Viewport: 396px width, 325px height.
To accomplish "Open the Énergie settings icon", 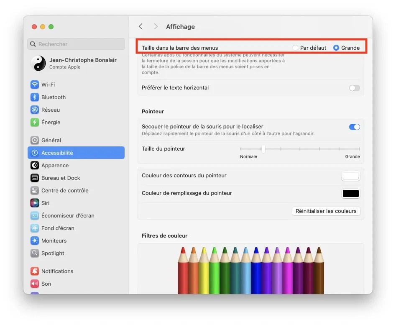I will coord(35,122).
